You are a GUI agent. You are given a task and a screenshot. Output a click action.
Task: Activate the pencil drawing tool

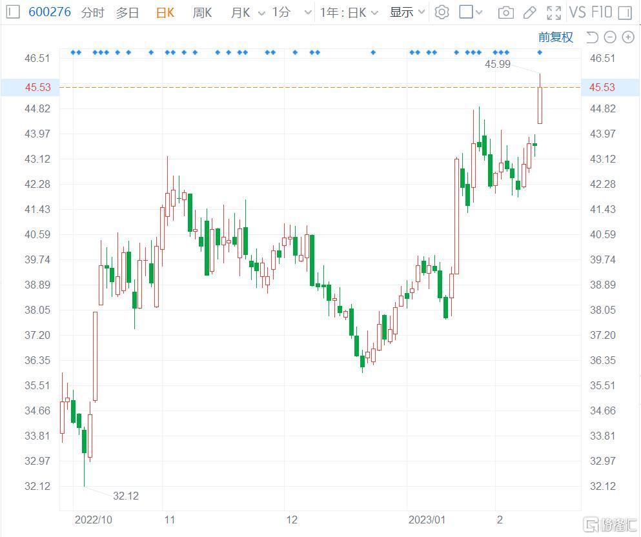point(529,13)
